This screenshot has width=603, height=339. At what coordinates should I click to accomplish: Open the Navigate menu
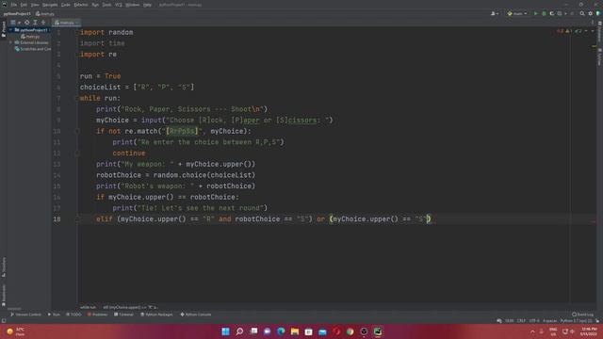(50, 5)
